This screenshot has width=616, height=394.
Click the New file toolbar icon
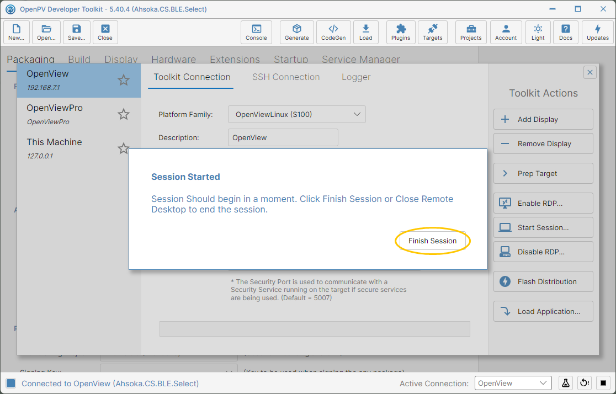(17, 32)
